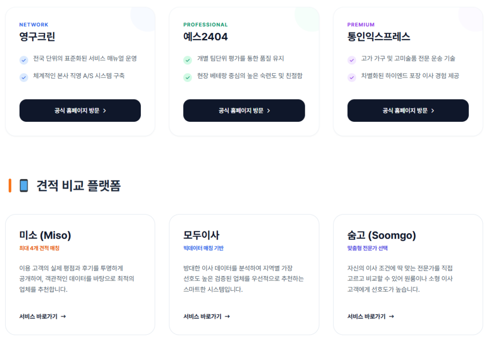Click the arrow icon inside 영구크린's homepage button

pos(106,110)
